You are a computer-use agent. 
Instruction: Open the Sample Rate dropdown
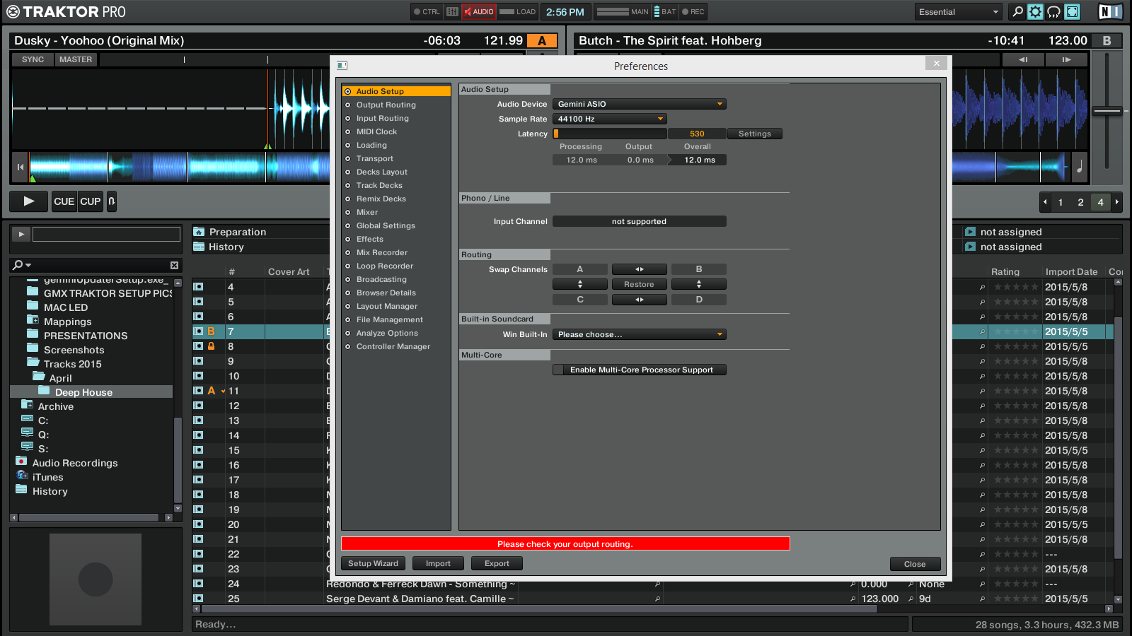[x=609, y=119]
